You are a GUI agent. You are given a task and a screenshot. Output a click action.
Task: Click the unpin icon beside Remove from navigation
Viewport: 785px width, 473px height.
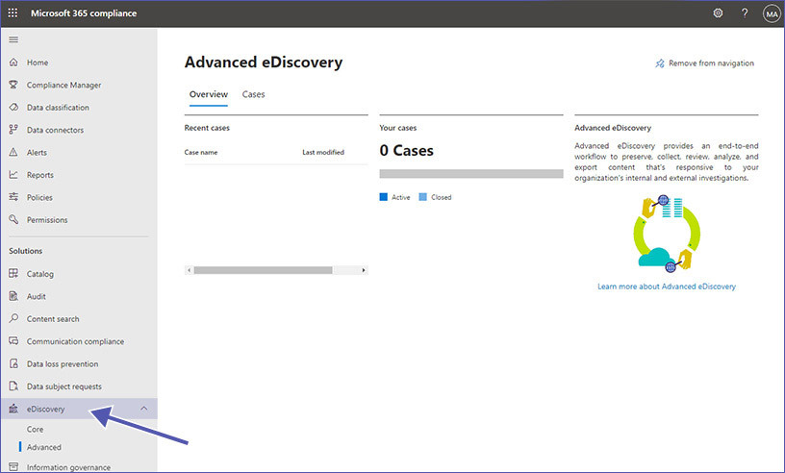click(x=660, y=63)
